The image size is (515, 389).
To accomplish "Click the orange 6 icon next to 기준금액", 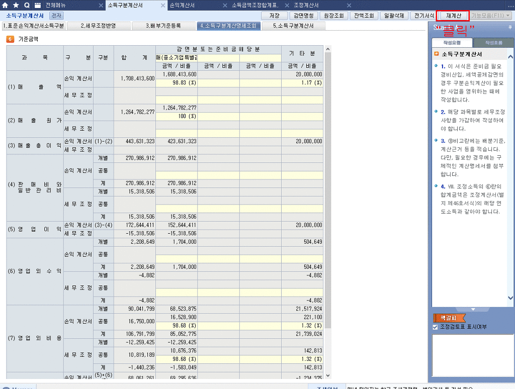I will 10,39.
